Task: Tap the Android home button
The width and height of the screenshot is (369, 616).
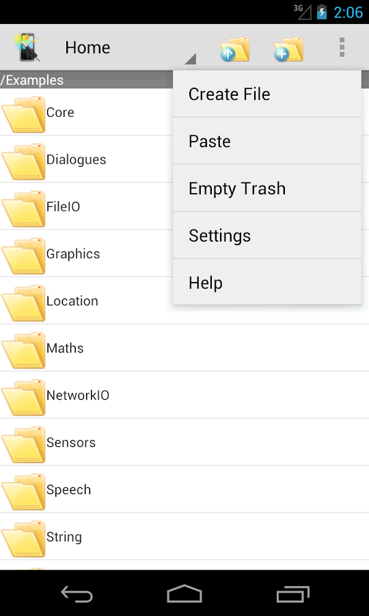Action: click(x=184, y=593)
